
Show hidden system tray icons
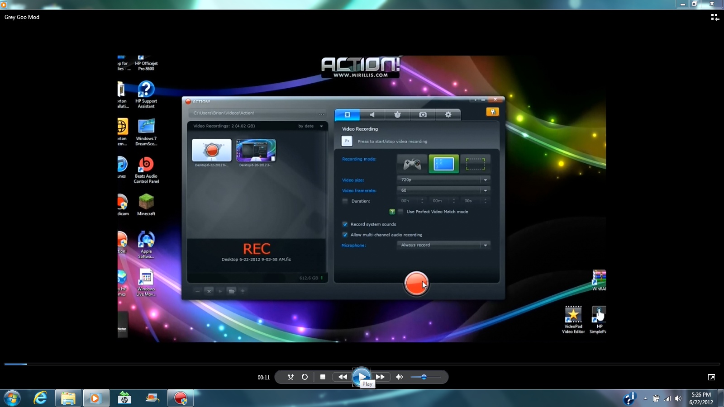tap(645, 398)
